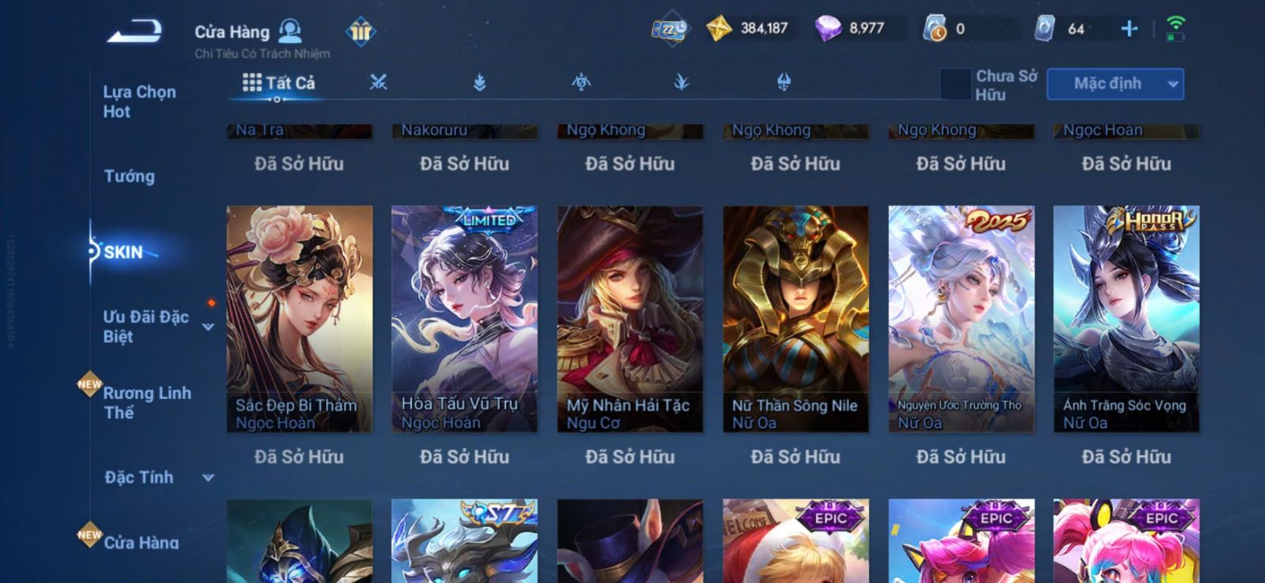This screenshot has width=1265, height=583.
Task: Open Nữ Thần Sông Nile skin card
Action: 795,319
